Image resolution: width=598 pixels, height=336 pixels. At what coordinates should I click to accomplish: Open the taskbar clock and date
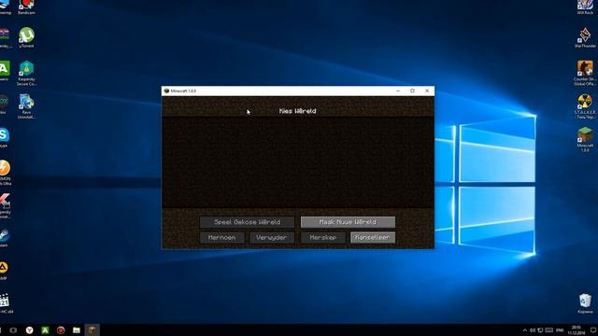point(576,330)
